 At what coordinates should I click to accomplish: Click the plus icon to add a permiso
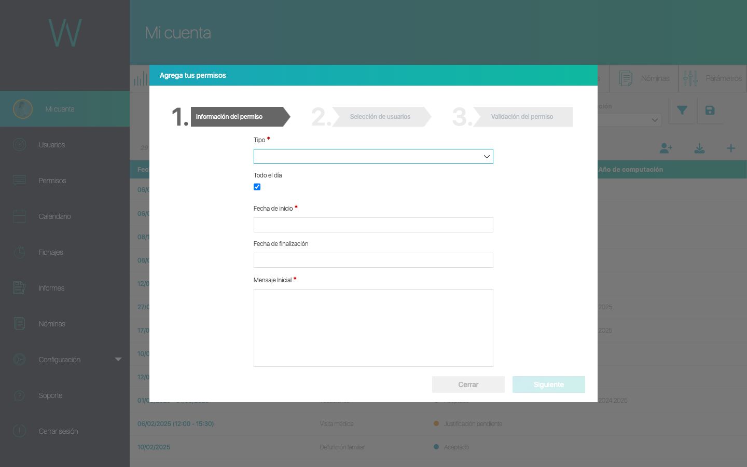click(731, 148)
